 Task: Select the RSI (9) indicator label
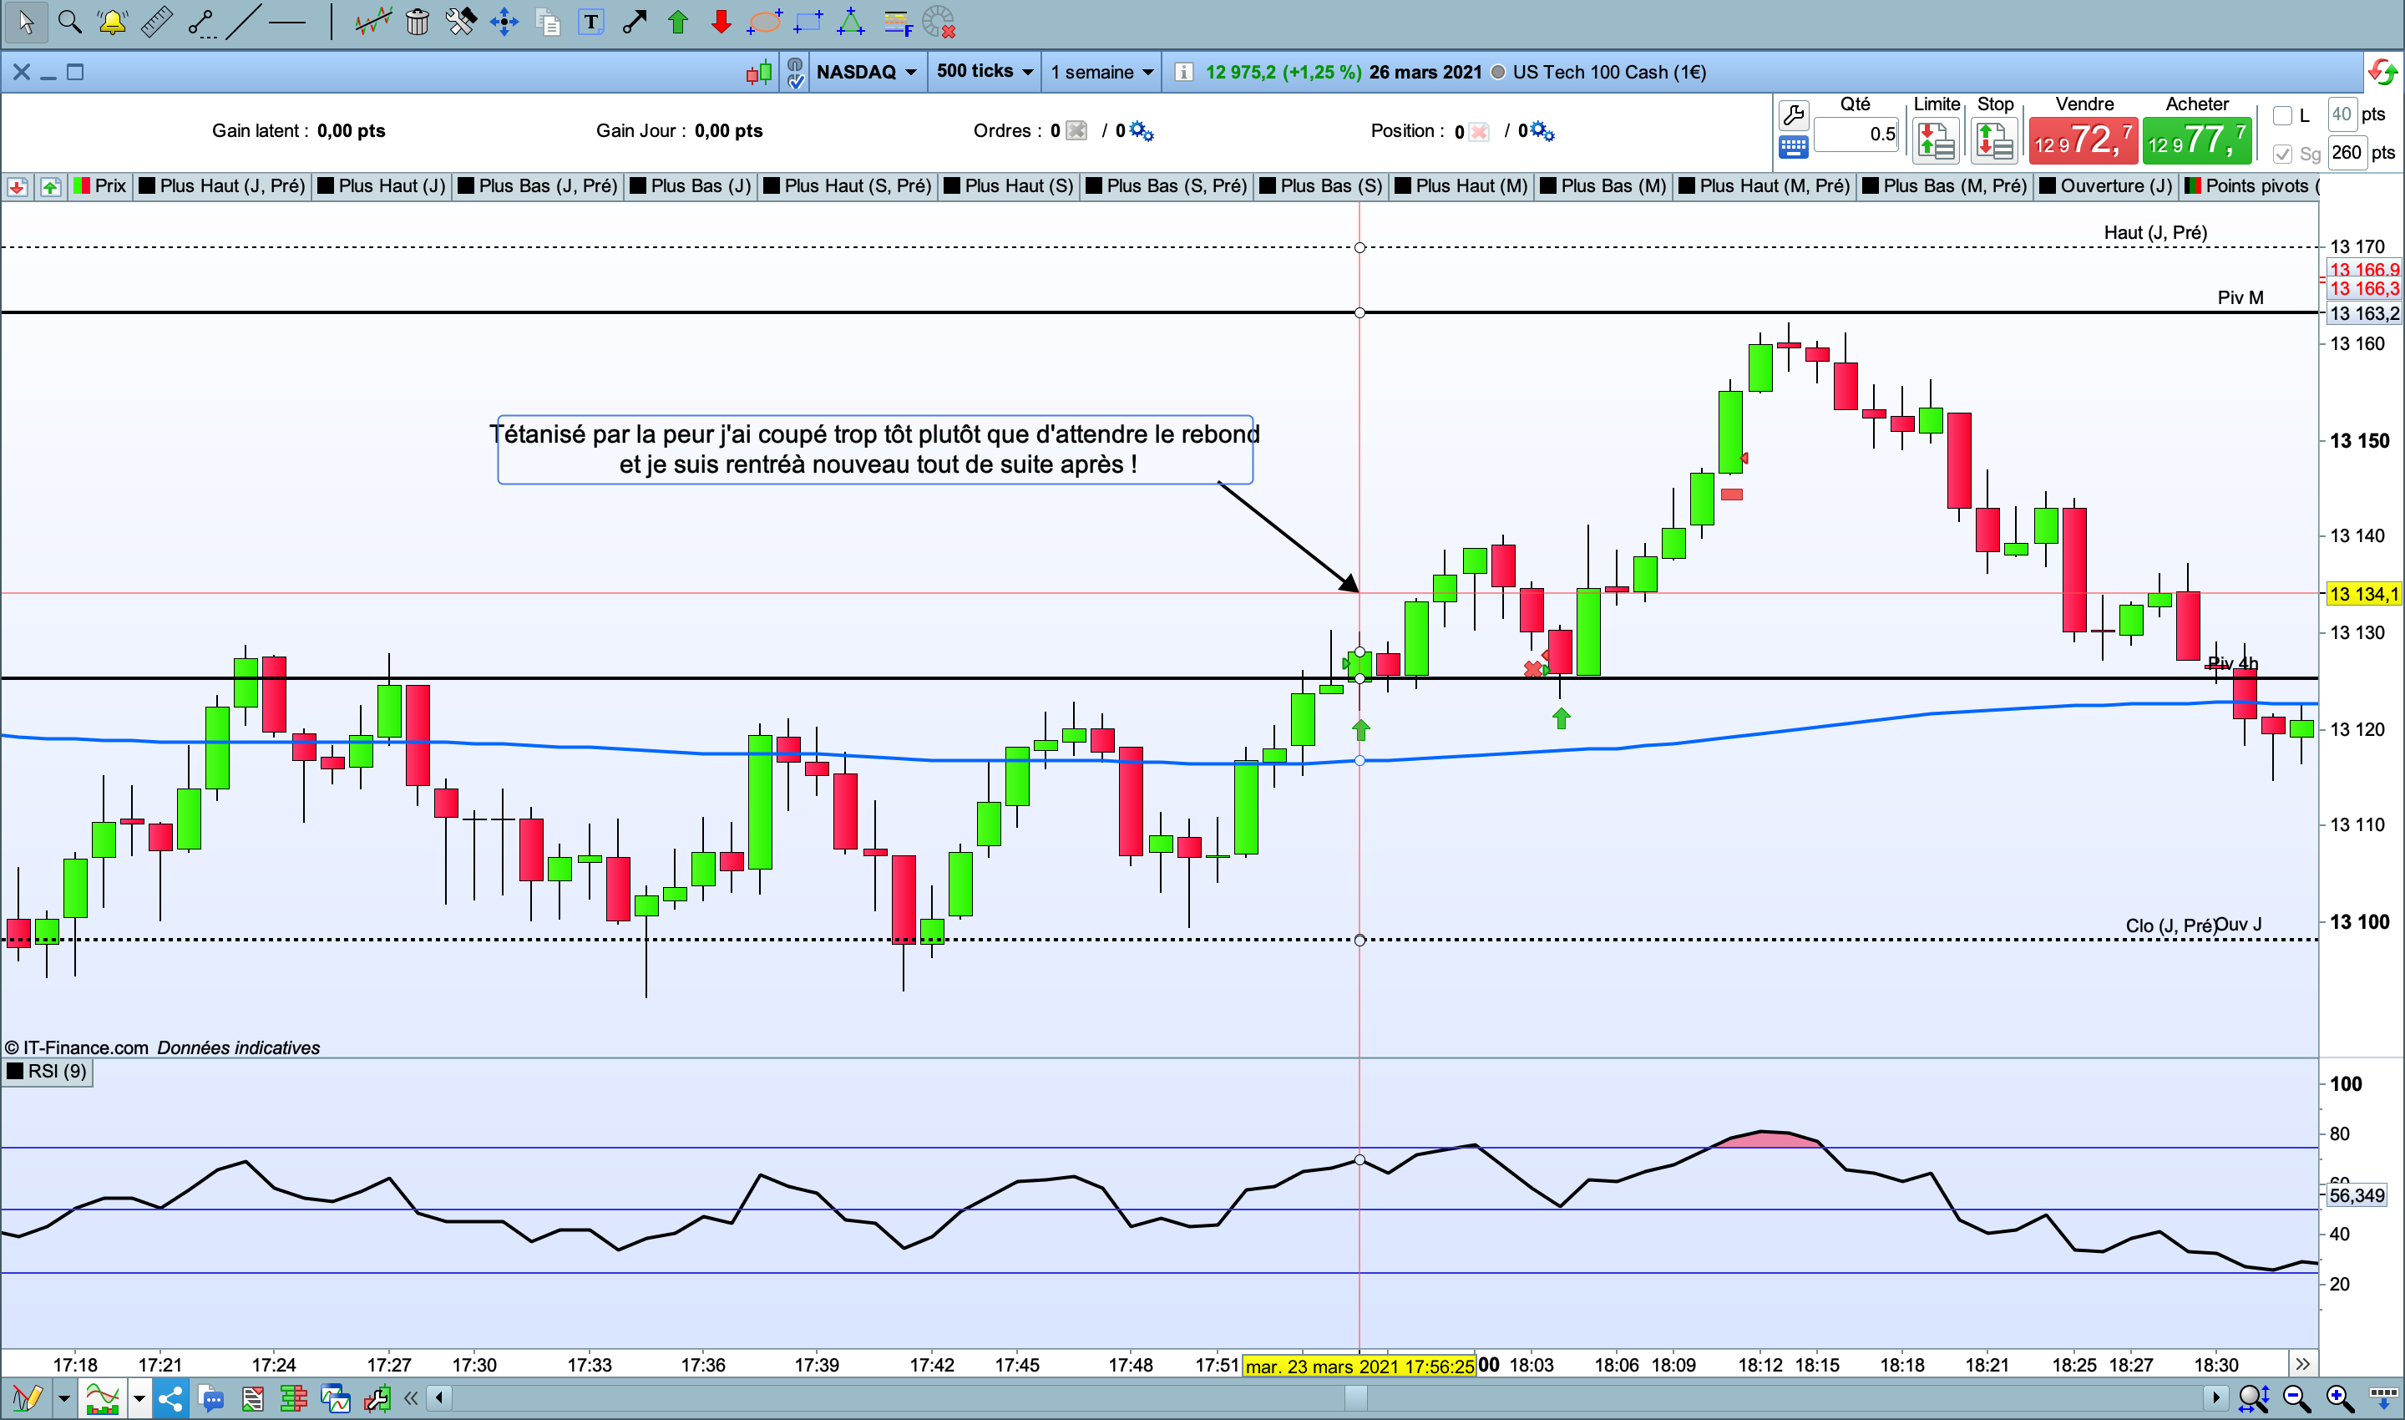pos(48,1071)
